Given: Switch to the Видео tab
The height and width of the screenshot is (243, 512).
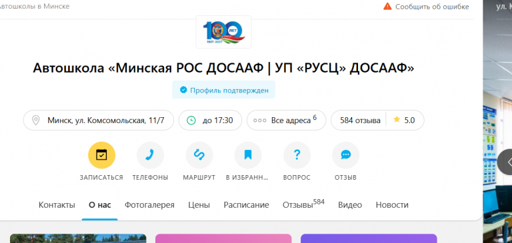Looking at the screenshot, I should 350,205.
